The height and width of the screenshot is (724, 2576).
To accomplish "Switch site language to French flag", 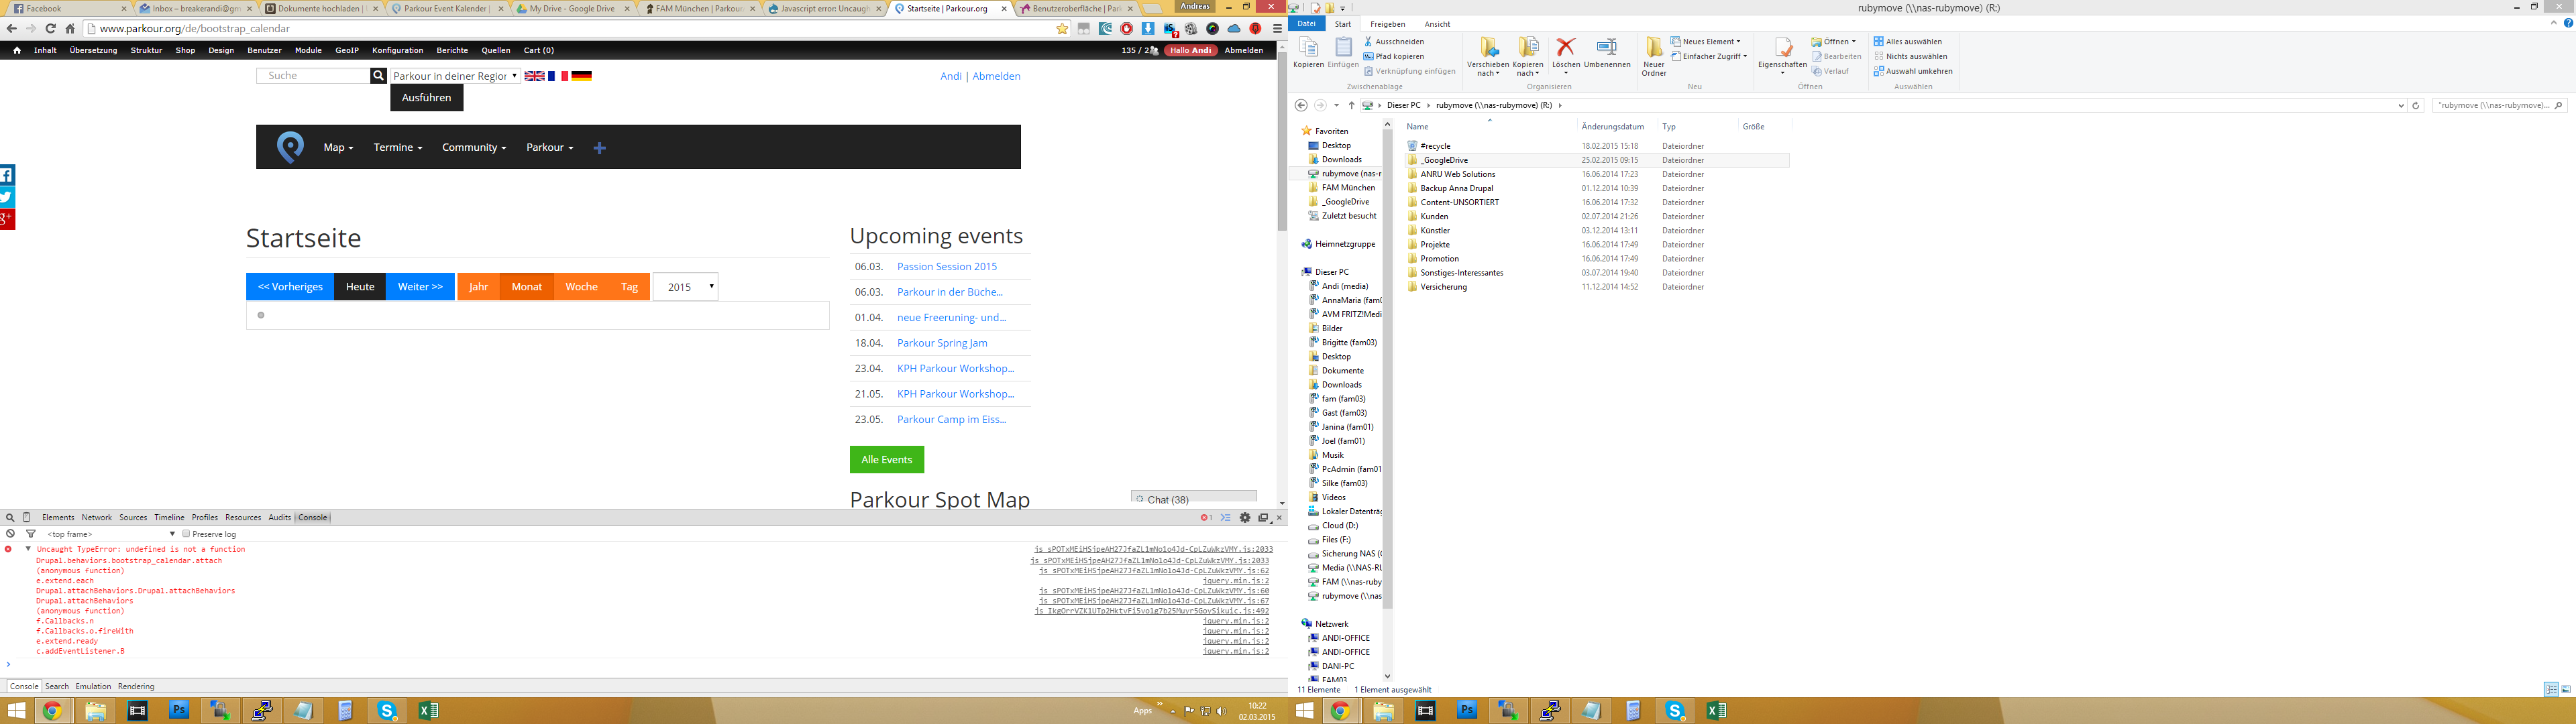I will click(558, 76).
